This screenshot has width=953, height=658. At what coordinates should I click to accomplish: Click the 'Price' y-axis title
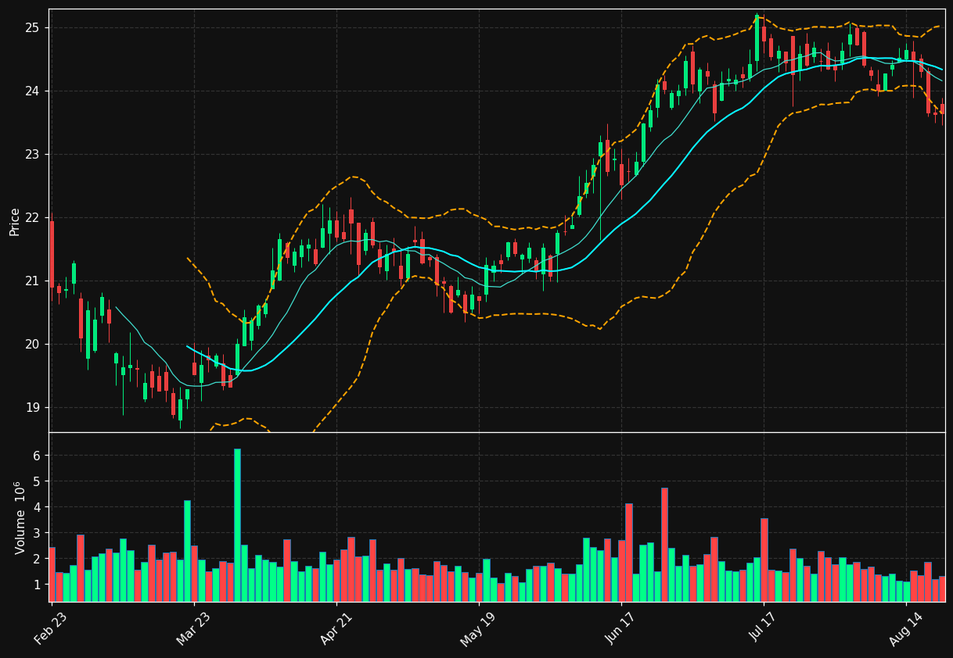pos(15,220)
